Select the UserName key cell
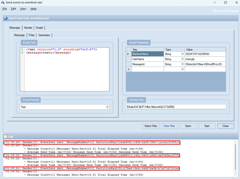Screen dimensions: 240x179 (x=147, y=59)
